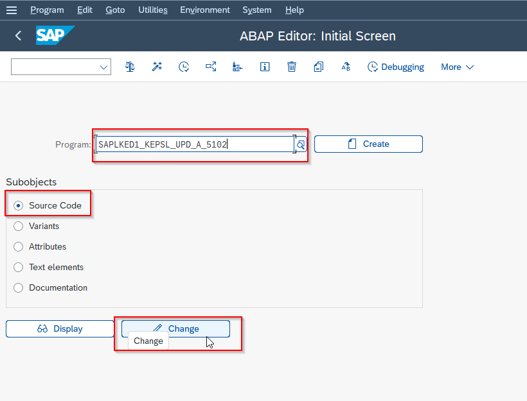Image resolution: width=527 pixels, height=401 pixels.
Task: Execute the program via the clock icon
Action: coord(184,67)
